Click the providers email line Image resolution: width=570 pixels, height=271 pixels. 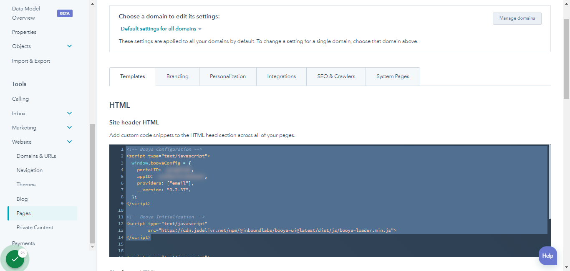pos(165,183)
